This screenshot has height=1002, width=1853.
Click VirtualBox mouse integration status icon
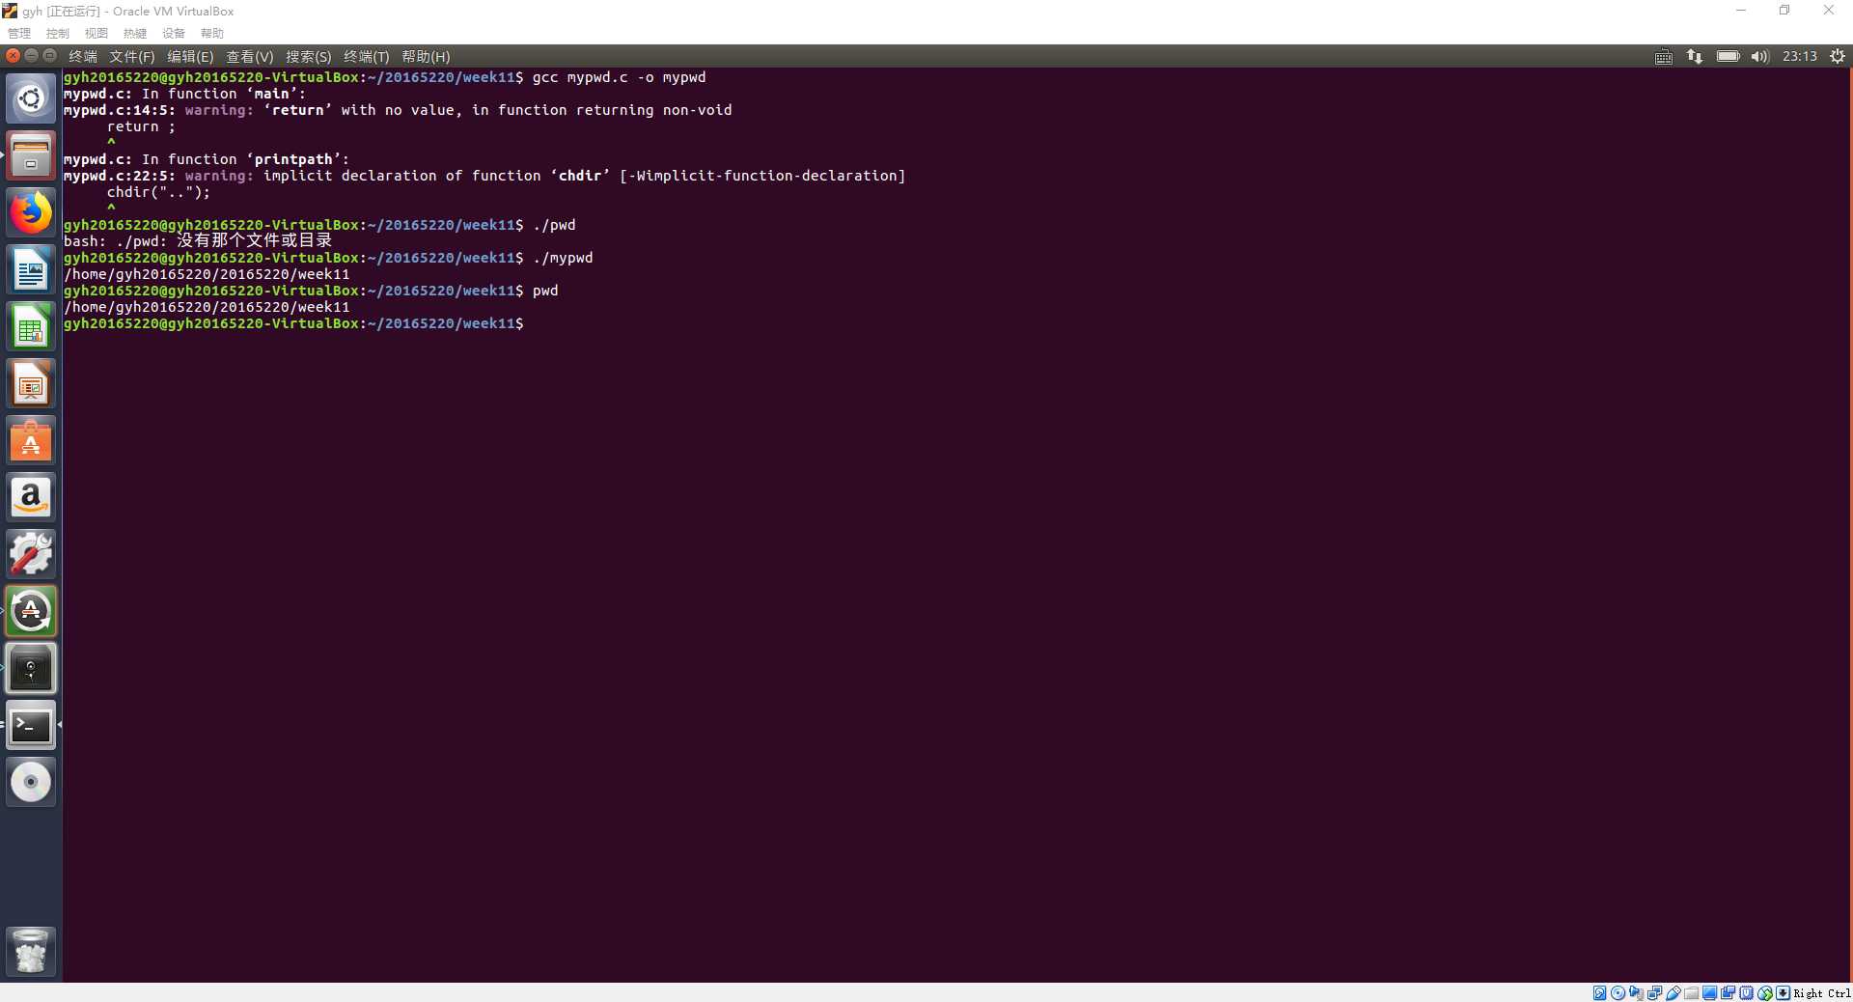point(1765,992)
